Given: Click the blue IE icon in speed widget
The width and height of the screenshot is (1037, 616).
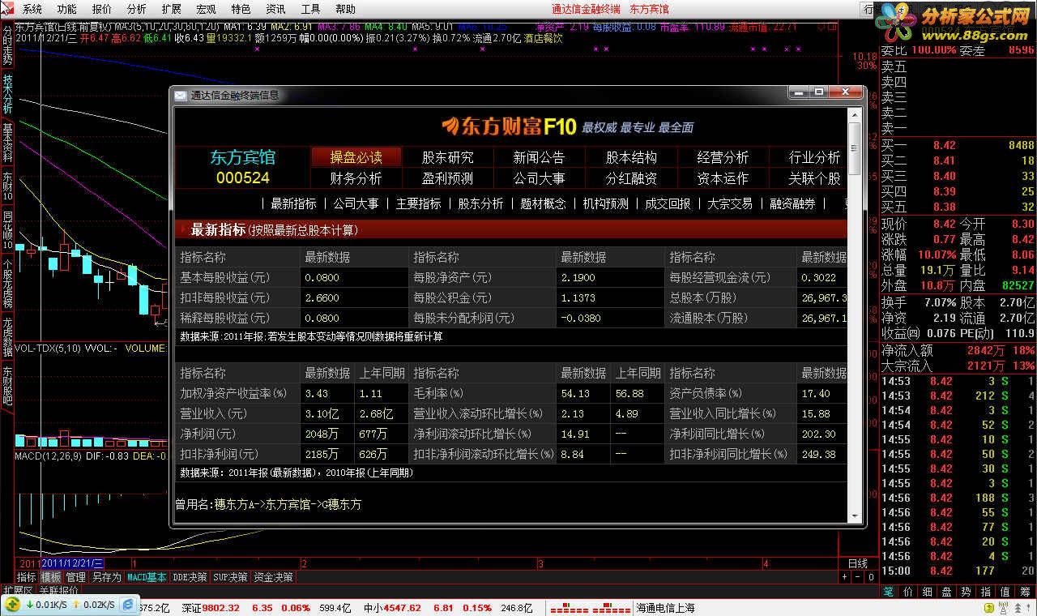Looking at the screenshot, I should (128, 605).
